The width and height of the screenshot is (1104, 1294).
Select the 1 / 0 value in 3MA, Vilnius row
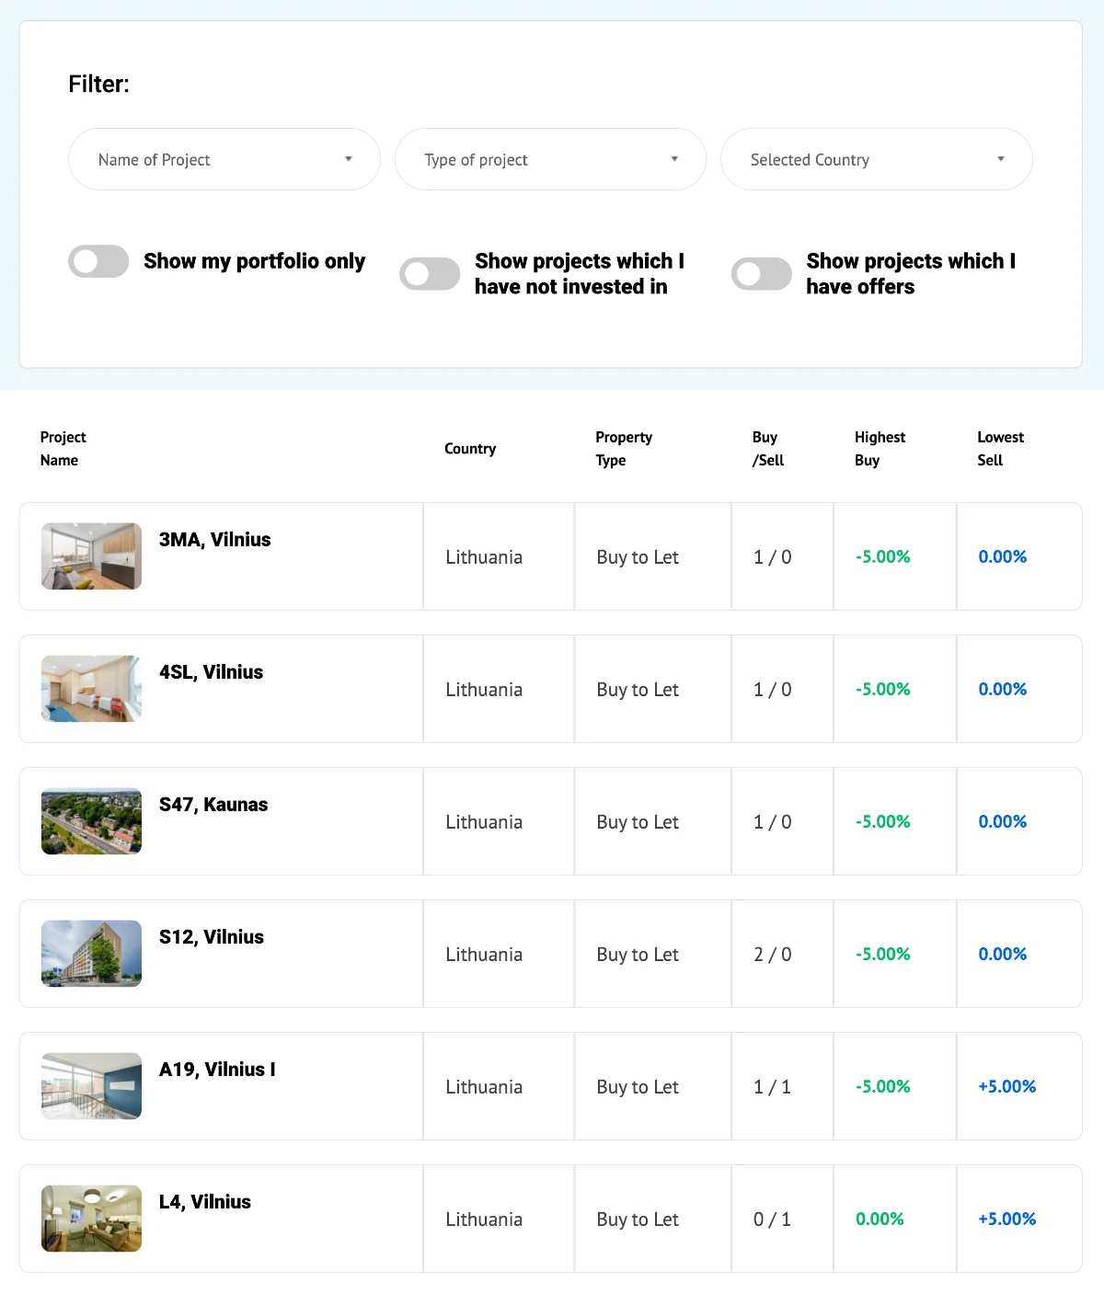pyautogui.click(x=773, y=557)
